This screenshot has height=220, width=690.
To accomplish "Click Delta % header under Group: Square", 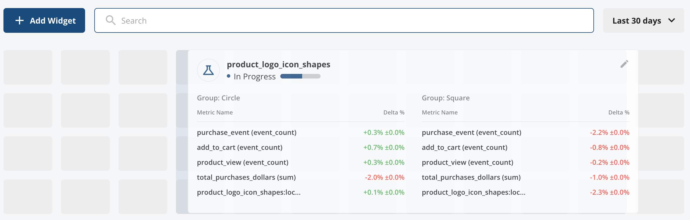I will pyautogui.click(x=619, y=112).
